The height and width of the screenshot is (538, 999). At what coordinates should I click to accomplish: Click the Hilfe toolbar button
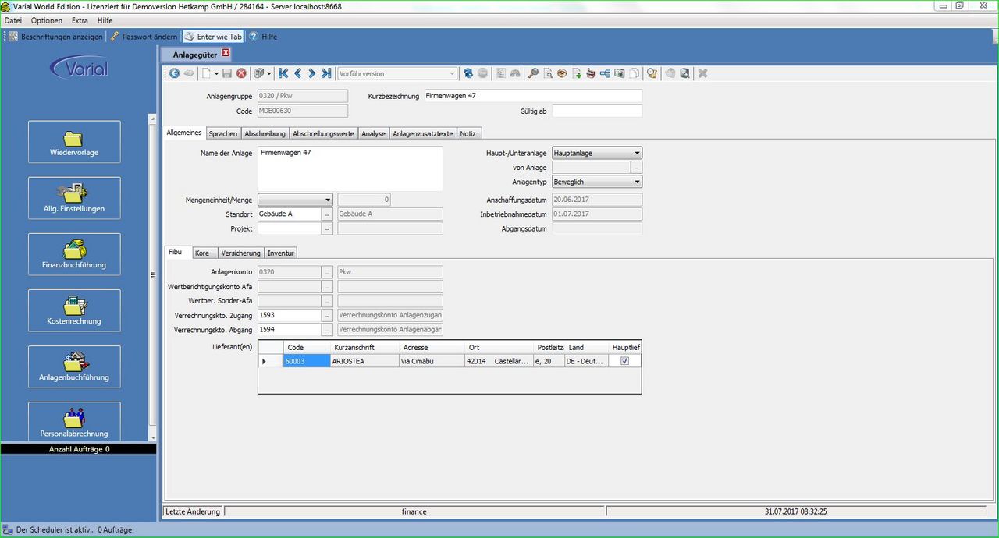pyautogui.click(x=263, y=37)
